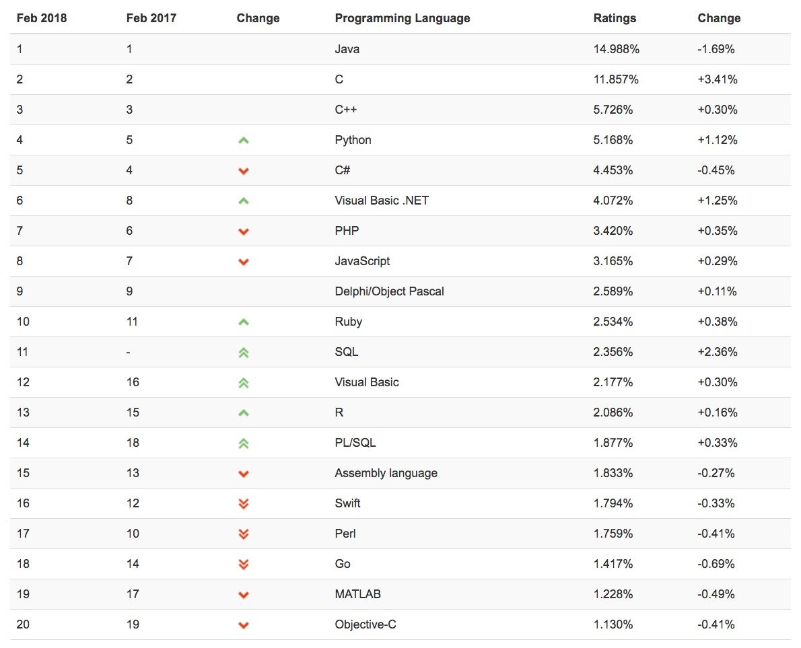Click the Feb 2018 column header
801x648 pixels.
[x=42, y=18]
